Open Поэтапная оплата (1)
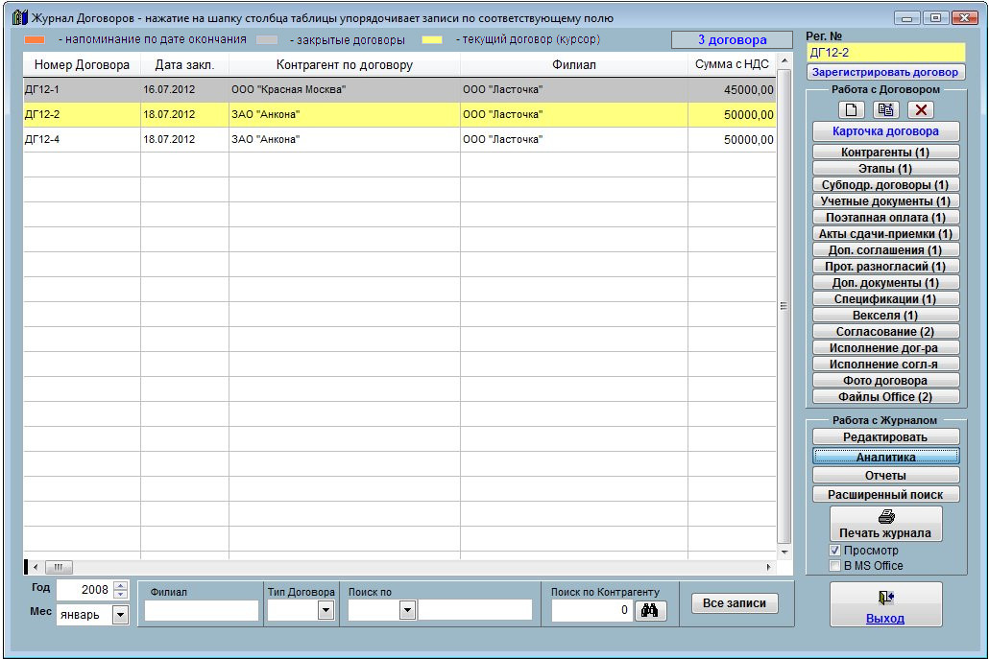Screen dimensions: 989x659 click(885, 218)
